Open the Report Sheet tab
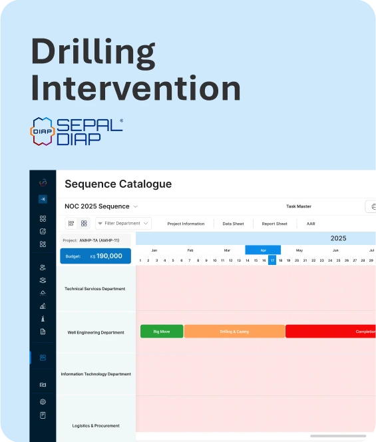 click(x=275, y=224)
